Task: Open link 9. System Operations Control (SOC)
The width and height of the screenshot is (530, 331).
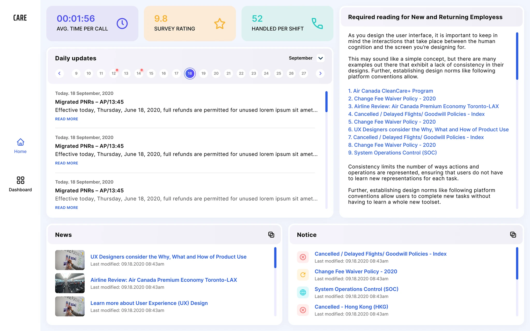Action: point(392,153)
